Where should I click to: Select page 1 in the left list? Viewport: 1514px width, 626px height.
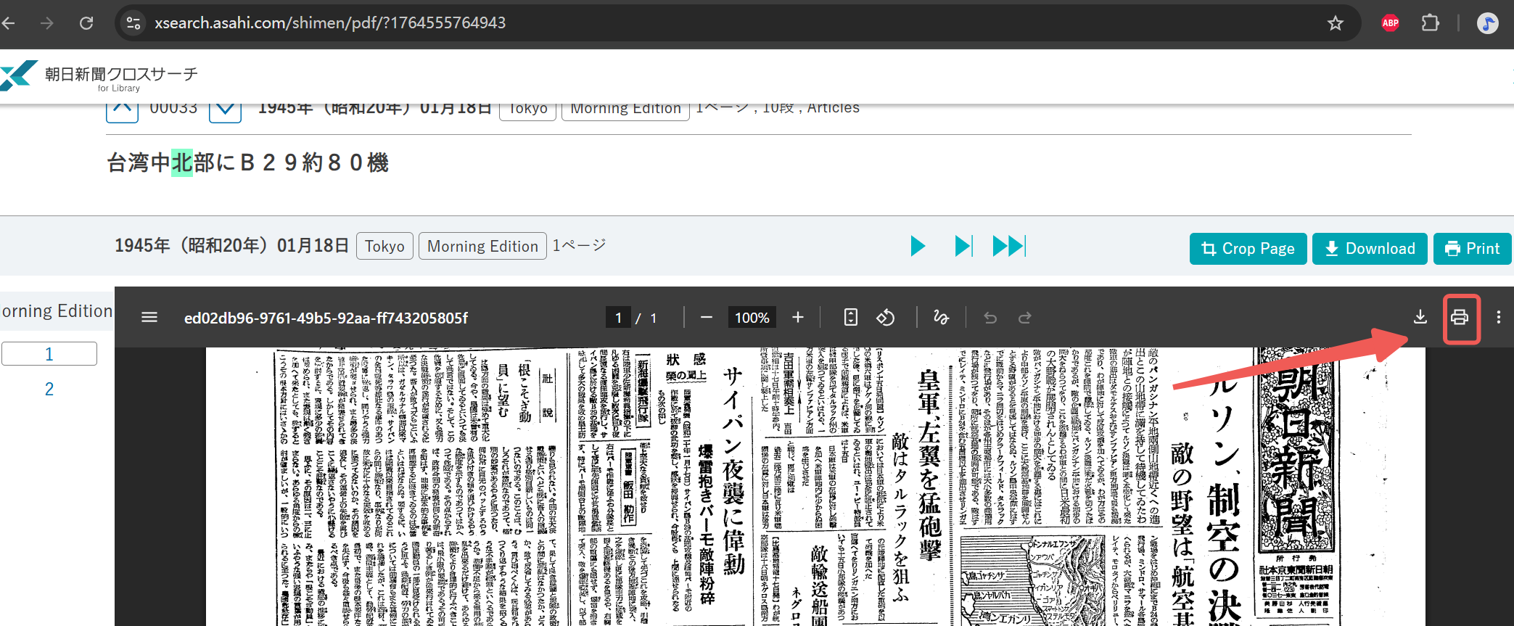click(x=49, y=354)
